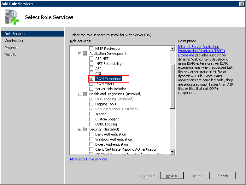The image size is (246, 185).
Task: Click the scrollbar down arrow
Action: coord(173,152)
